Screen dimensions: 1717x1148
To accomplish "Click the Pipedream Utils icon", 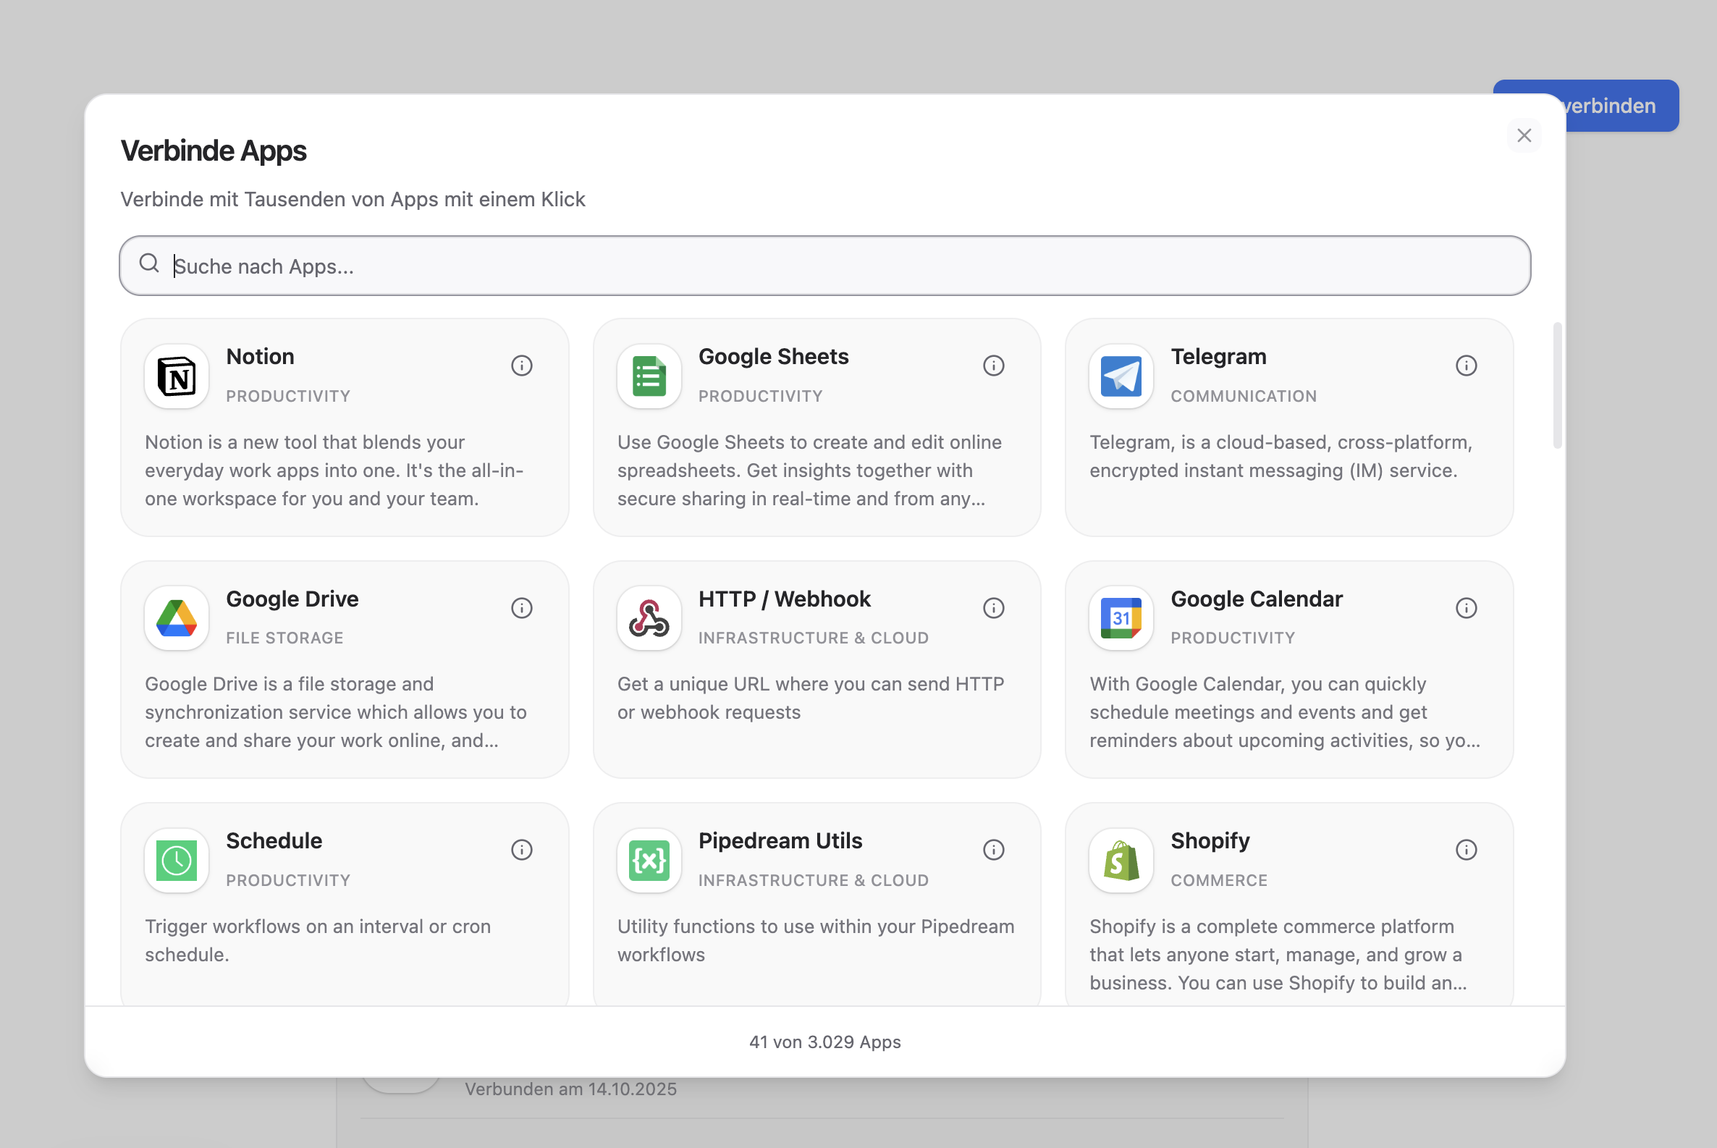I will [649, 860].
